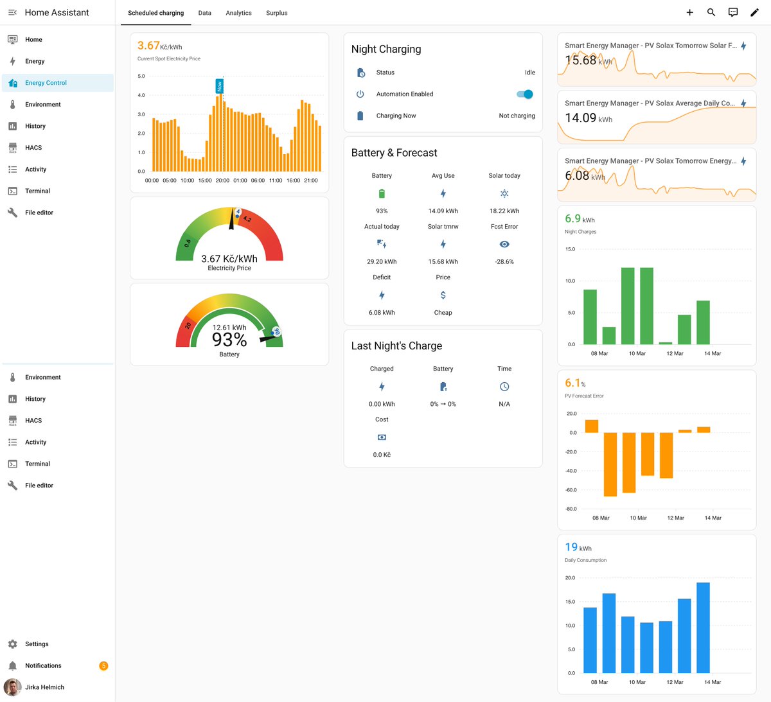Click the Time clock icon

(504, 387)
